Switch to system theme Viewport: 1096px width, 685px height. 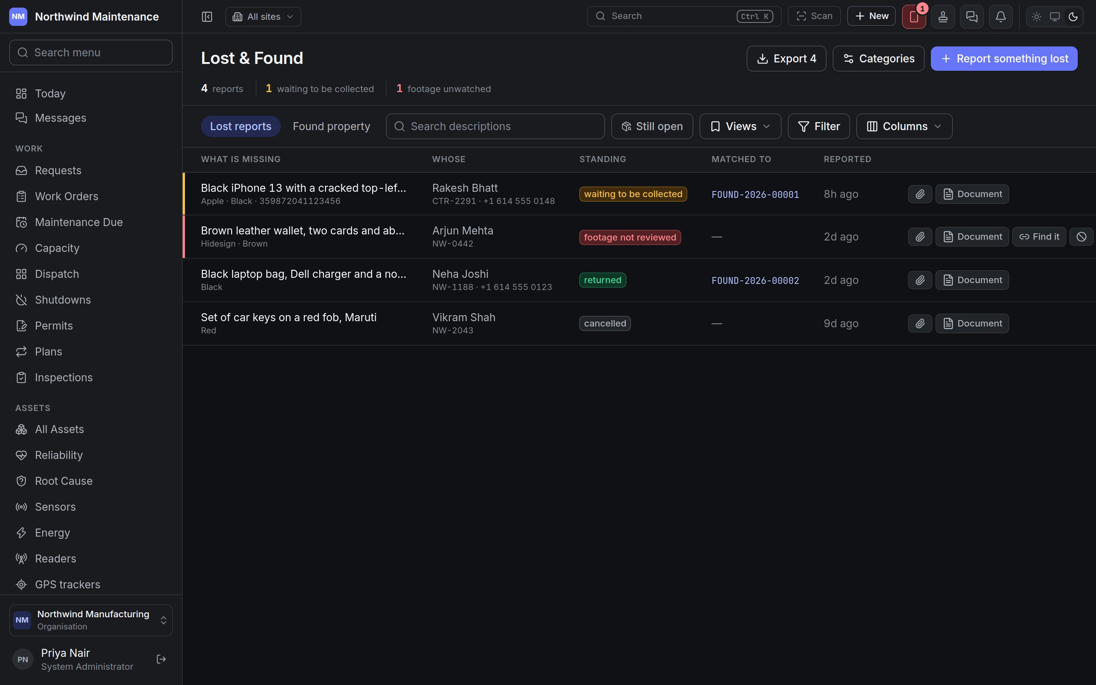pos(1055,17)
